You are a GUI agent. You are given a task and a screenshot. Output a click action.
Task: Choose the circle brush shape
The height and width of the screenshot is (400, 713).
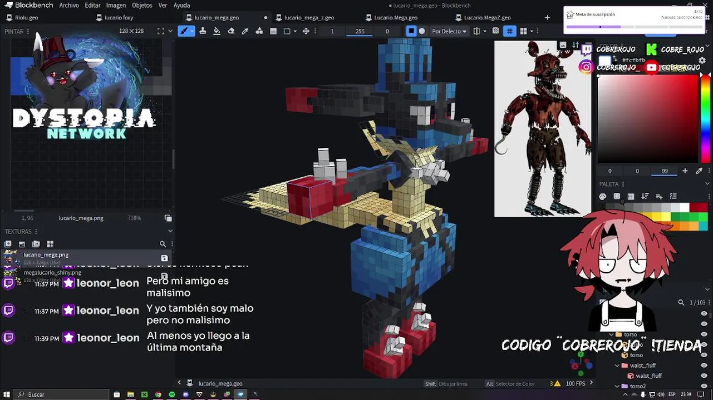422,31
